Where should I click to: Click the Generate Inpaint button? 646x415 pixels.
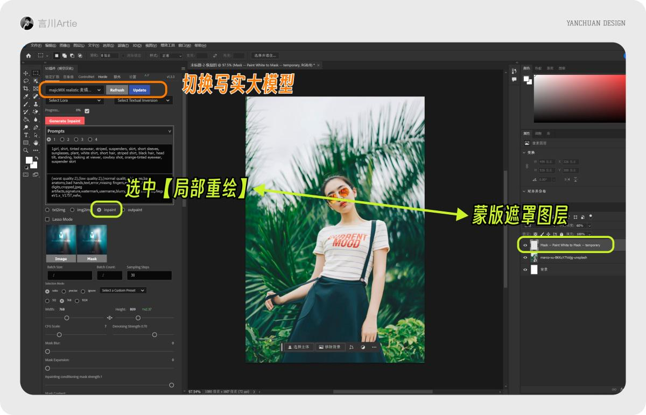coord(65,121)
